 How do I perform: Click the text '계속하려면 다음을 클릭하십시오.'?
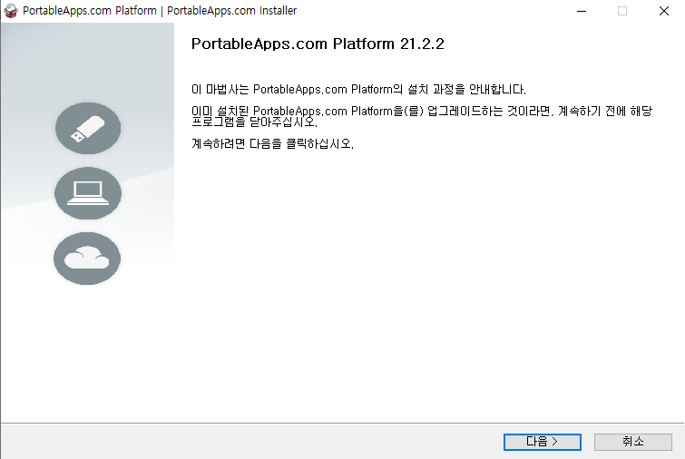tap(272, 143)
